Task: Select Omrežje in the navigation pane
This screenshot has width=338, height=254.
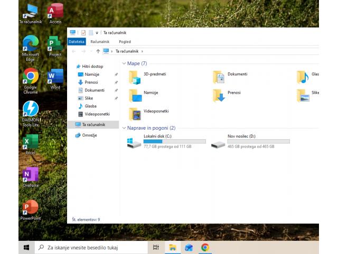Action: tap(89, 135)
